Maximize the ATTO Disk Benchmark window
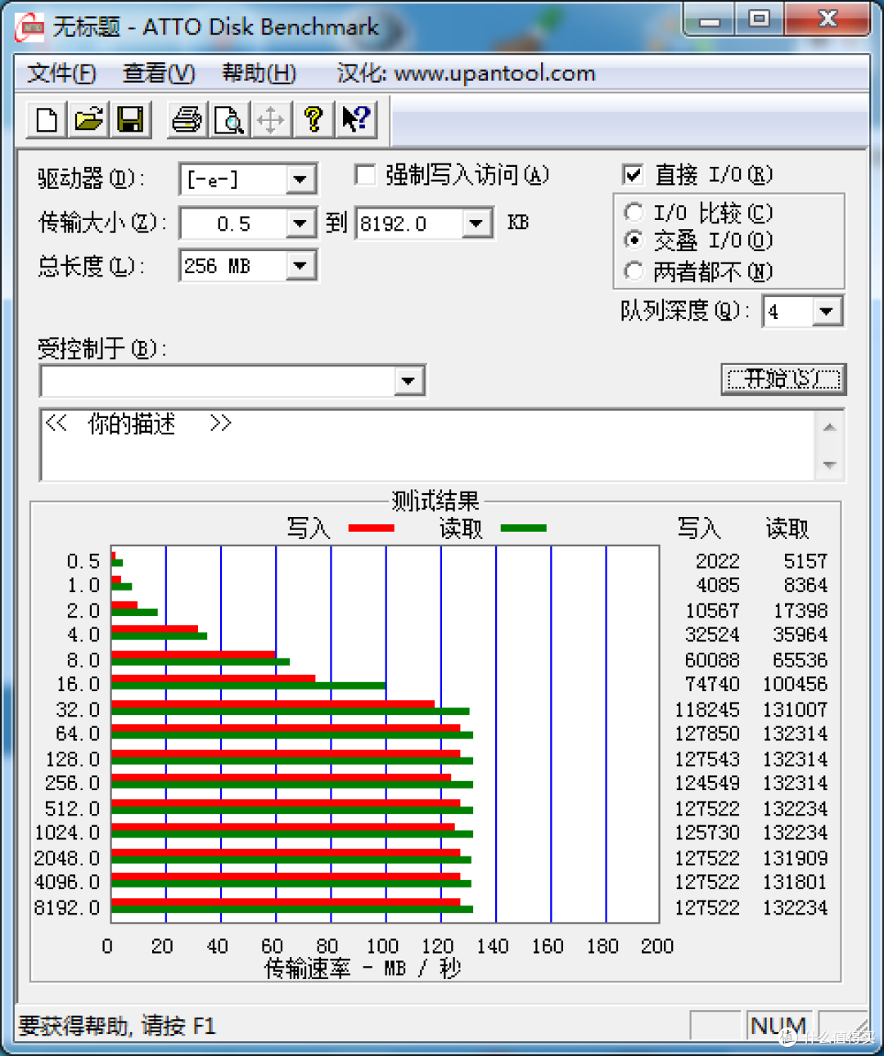Viewport: 884px width, 1056px height. coord(760,20)
